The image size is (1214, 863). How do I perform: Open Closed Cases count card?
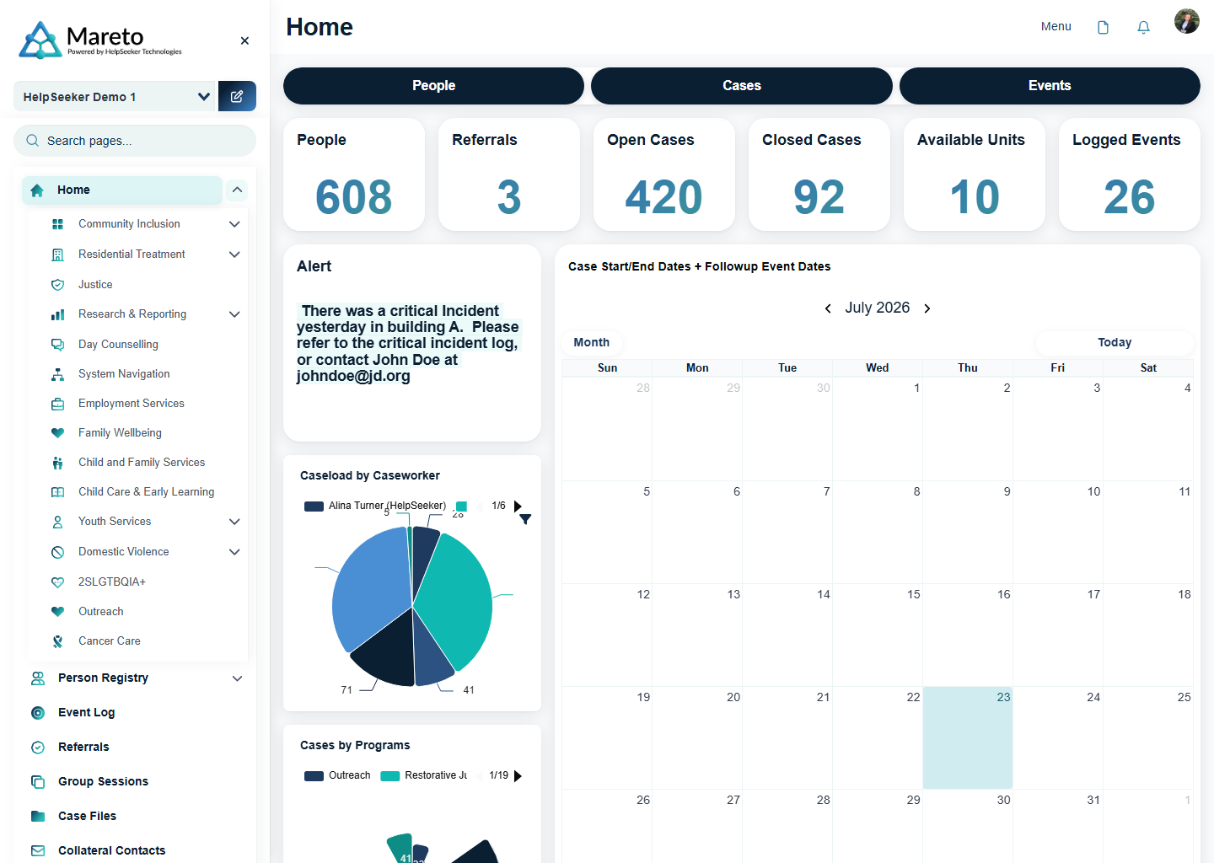[x=819, y=174]
